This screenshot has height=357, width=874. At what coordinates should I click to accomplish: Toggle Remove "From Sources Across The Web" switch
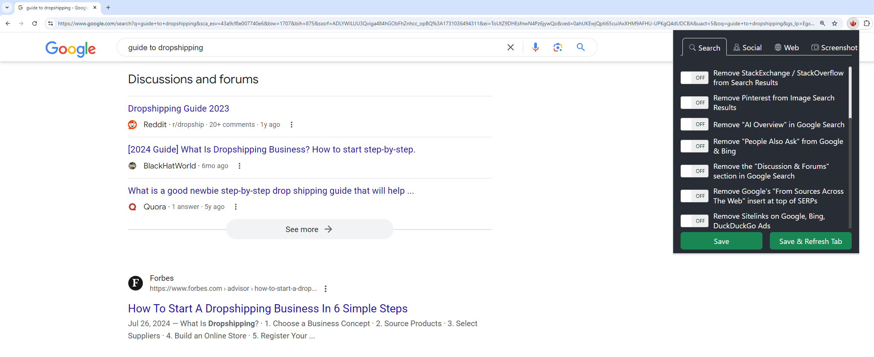694,196
